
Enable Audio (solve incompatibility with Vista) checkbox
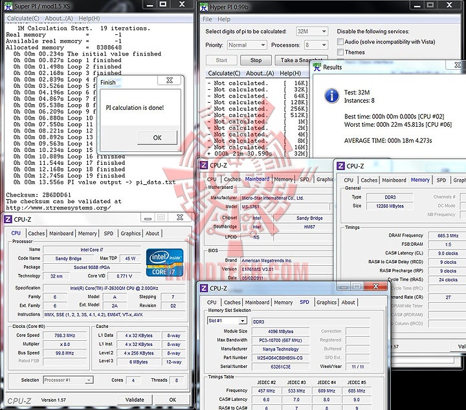pyautogui.click(x=340, y=41)
